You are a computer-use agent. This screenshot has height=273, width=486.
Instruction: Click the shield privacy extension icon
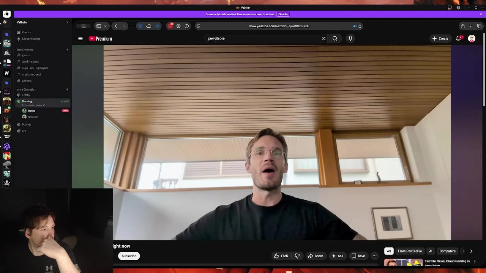140,26
